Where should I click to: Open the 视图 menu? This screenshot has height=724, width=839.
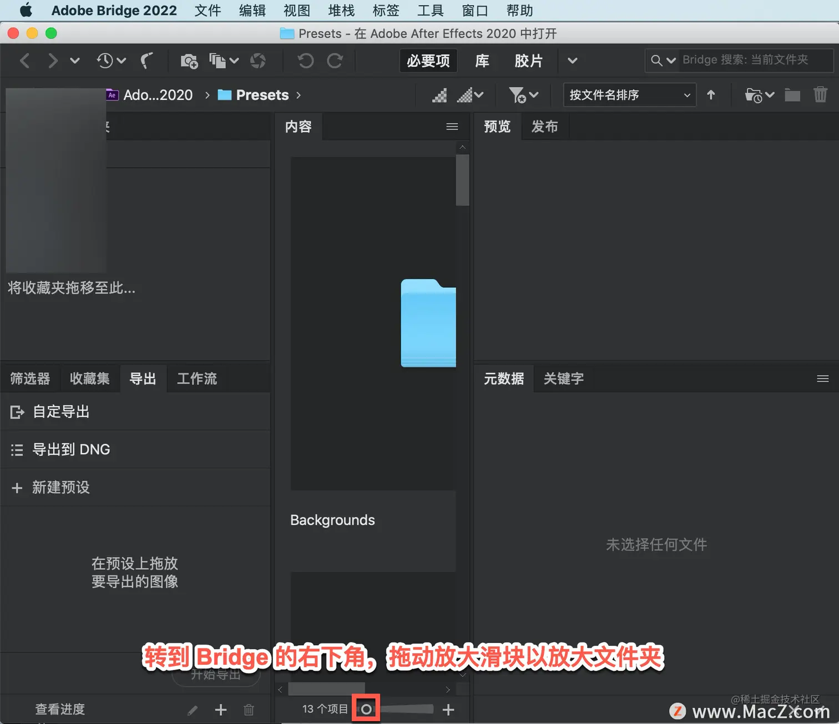click(x=297, y=11)
